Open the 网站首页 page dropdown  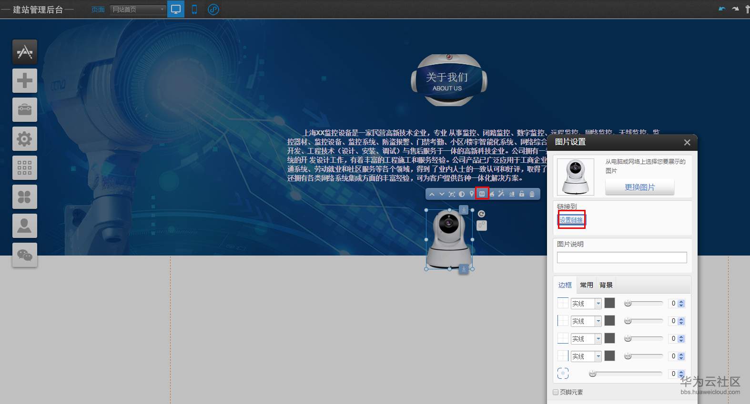click(138, 10)
